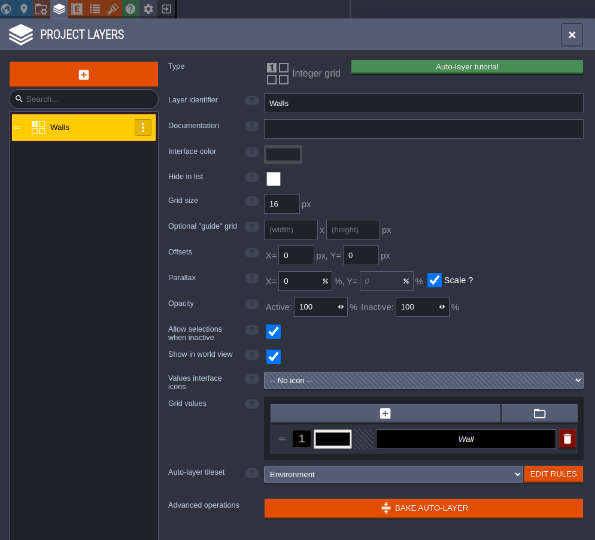
Task: Disable the parallax Scale checkbox
Action: [435, 280]
